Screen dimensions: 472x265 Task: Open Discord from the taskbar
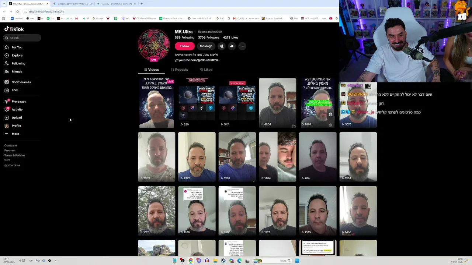(x=199, y=261)
